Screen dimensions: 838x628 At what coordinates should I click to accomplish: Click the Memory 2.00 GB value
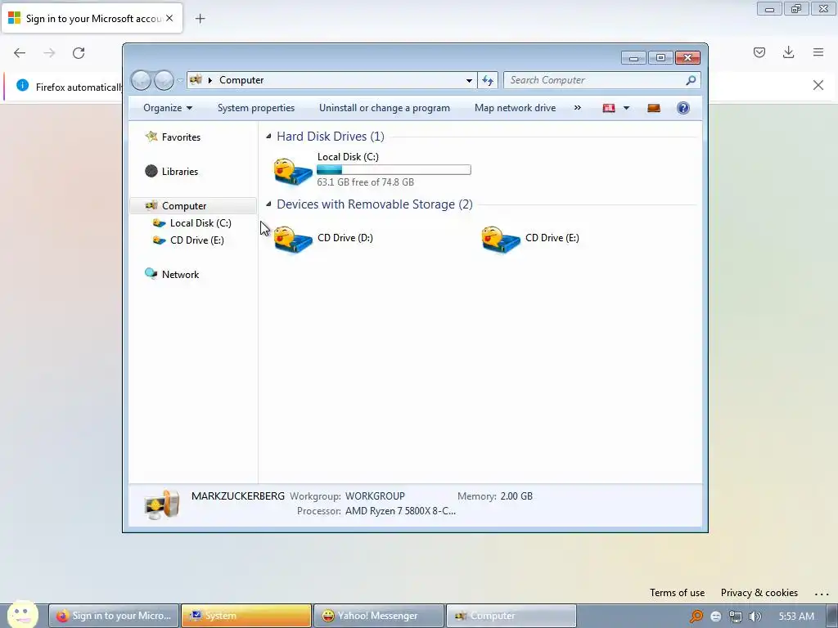[516, 496]
